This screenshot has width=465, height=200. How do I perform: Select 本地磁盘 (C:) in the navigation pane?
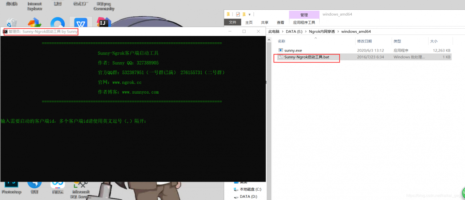pyautogui.click(x=248, y=189)
